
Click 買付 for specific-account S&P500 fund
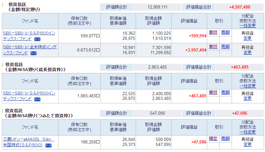click(x=213, y=33)
